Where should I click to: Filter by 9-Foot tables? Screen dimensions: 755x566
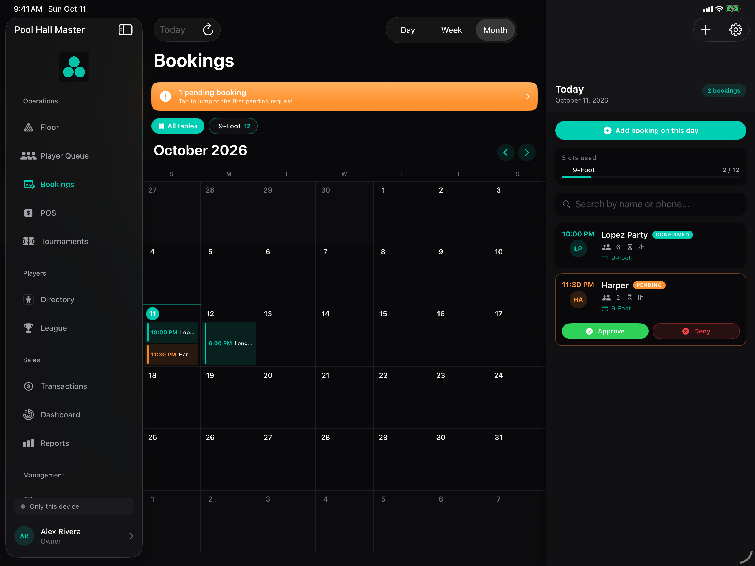tap(233, 126)
